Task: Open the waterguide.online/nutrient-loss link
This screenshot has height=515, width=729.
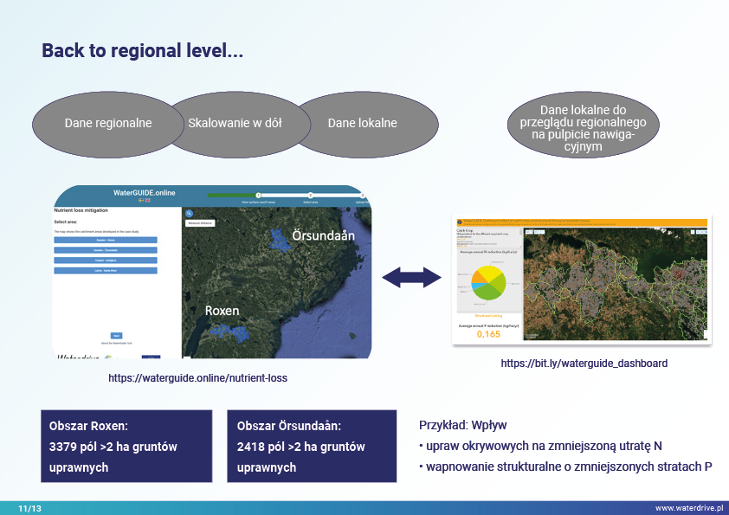Action: pos(197,378)
